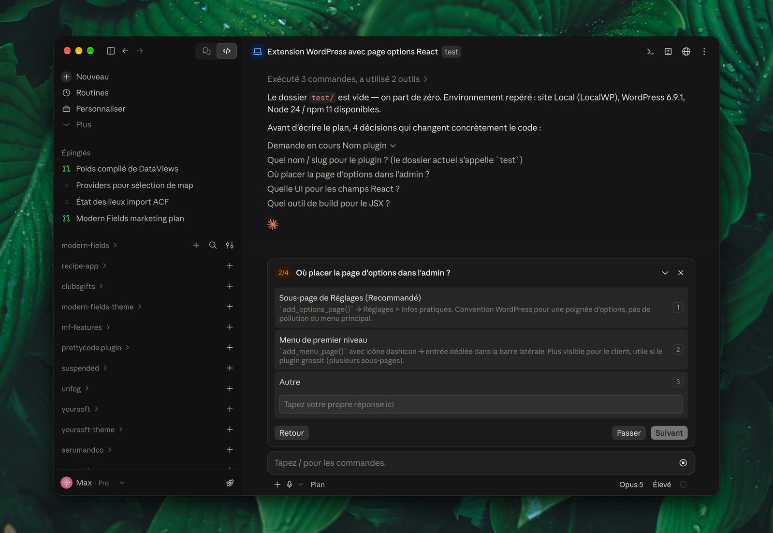This screenshot has height=533, width=773.
Task: Open the Opus 5 model selector
Action: tap(630, 485)
